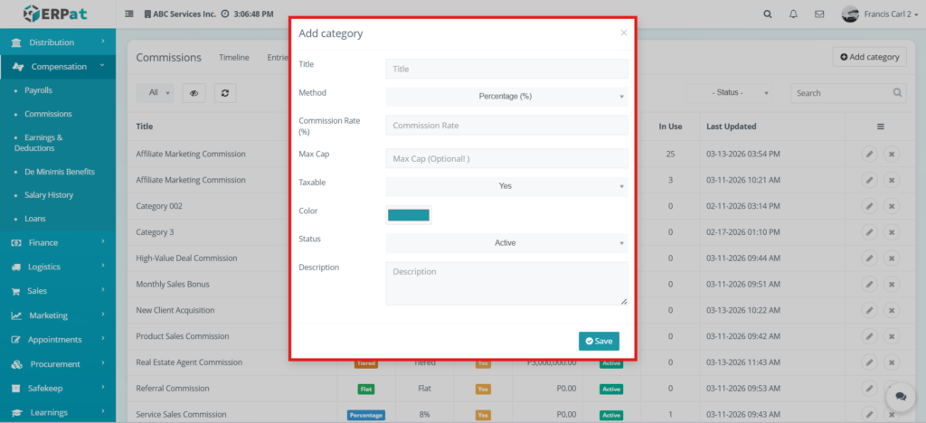The height and width of the screenshot is (423, 926).
Task: Open the Status dropdown in dialog
Action: [x=506, y=243]
